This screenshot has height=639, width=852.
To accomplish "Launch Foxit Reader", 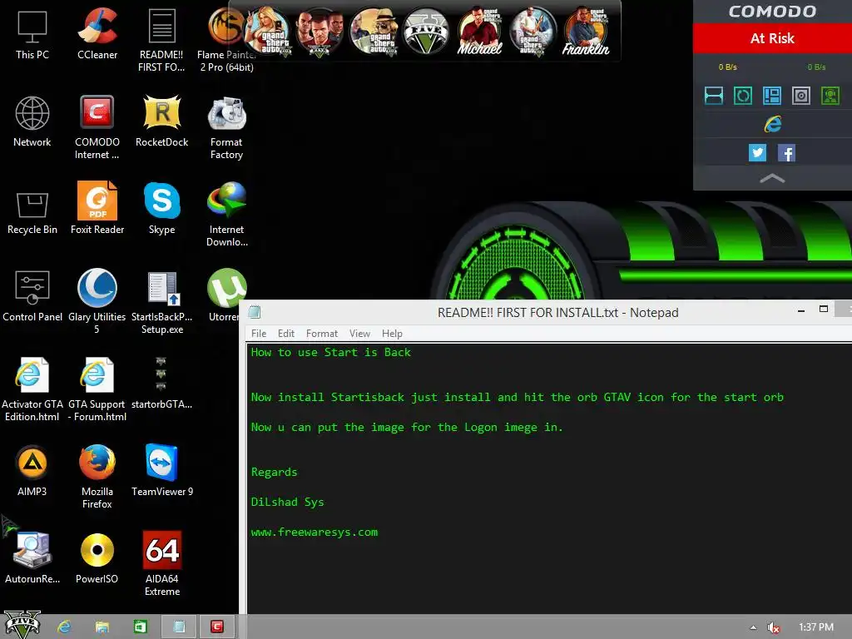I will point(97,209).
